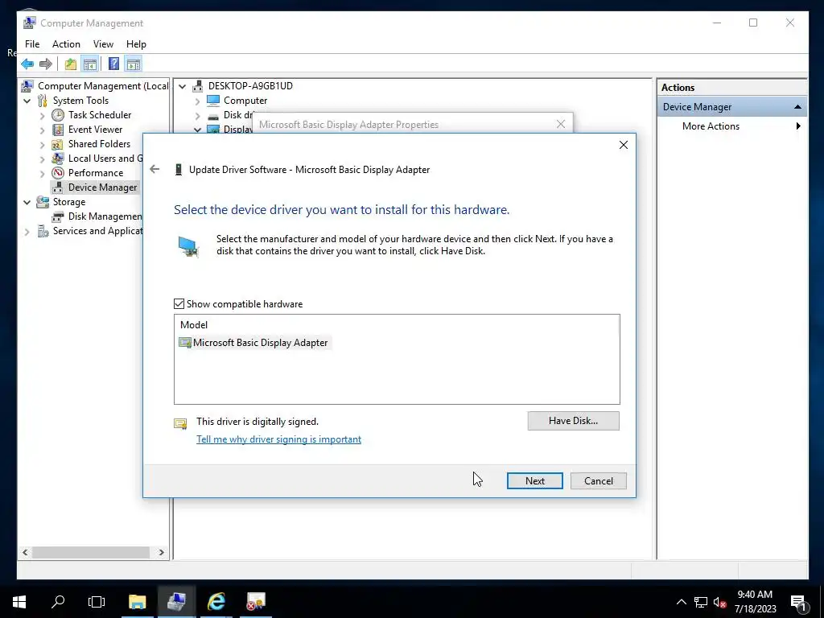Open the Help menu
824x618 pixels.
pyautogui.click(x=136, y=44)
